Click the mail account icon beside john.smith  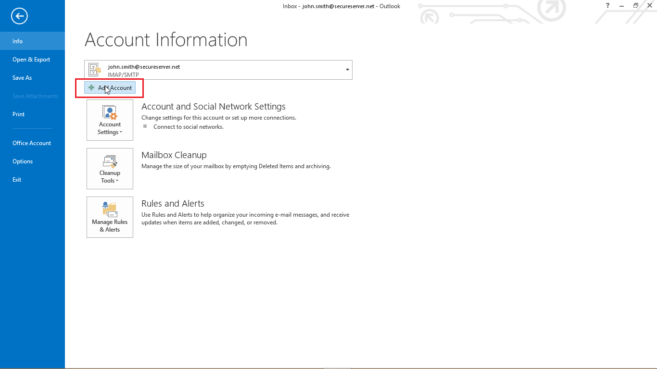pyautogui.click(x=95, y=70)
